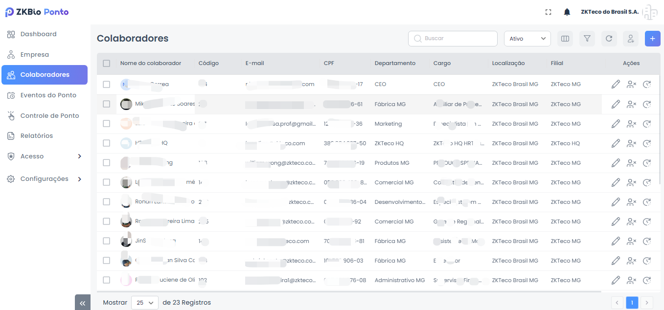
Task: Open Eventos do Ponto menu item
Action: click(48, 95)
